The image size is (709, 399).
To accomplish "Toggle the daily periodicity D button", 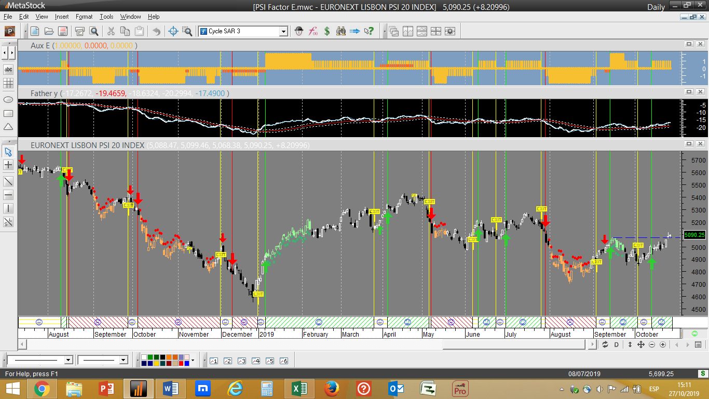I will click(x=617, y=344).
